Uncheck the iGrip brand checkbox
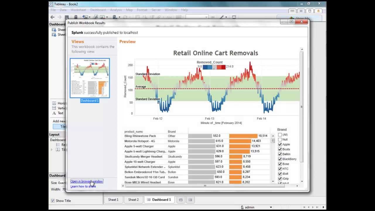This screenshot has height=211, width=375. [280, 178]
